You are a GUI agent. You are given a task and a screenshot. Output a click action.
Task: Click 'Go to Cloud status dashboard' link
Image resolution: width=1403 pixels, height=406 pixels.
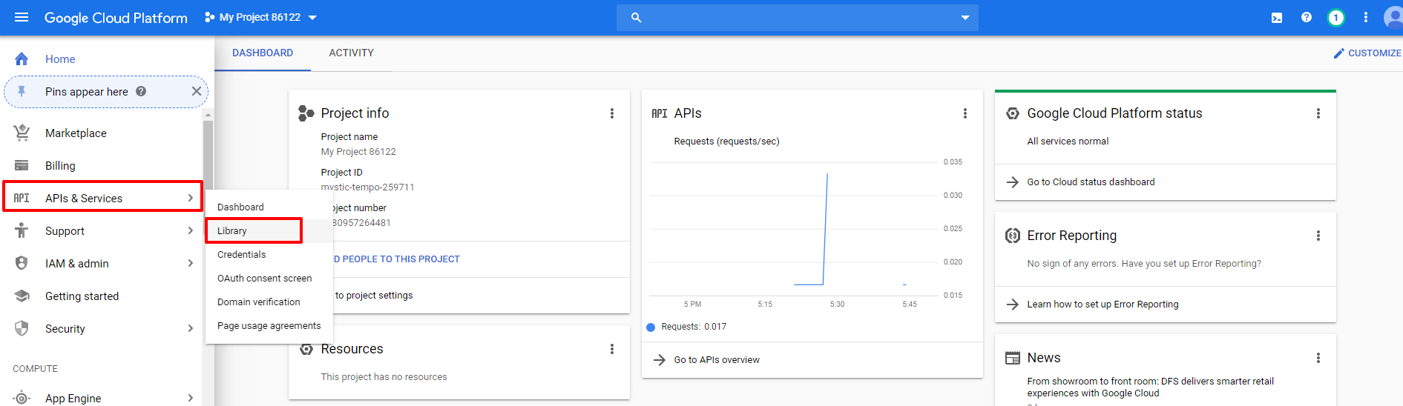tap(1090, 182)
